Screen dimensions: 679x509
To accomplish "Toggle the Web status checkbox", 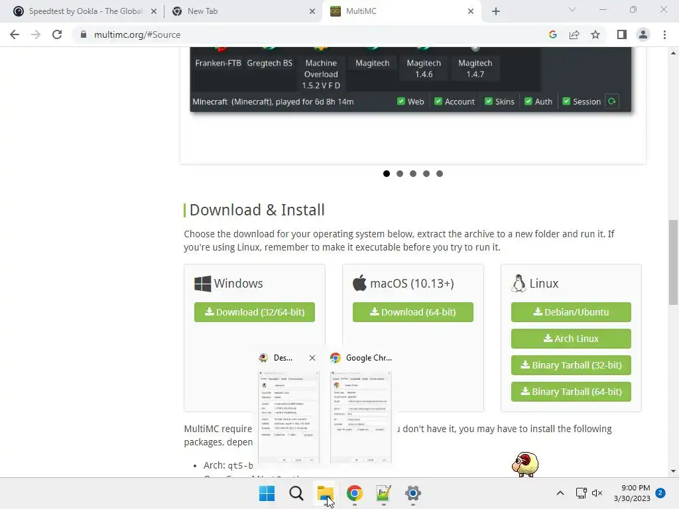I will tap(401, 101).
